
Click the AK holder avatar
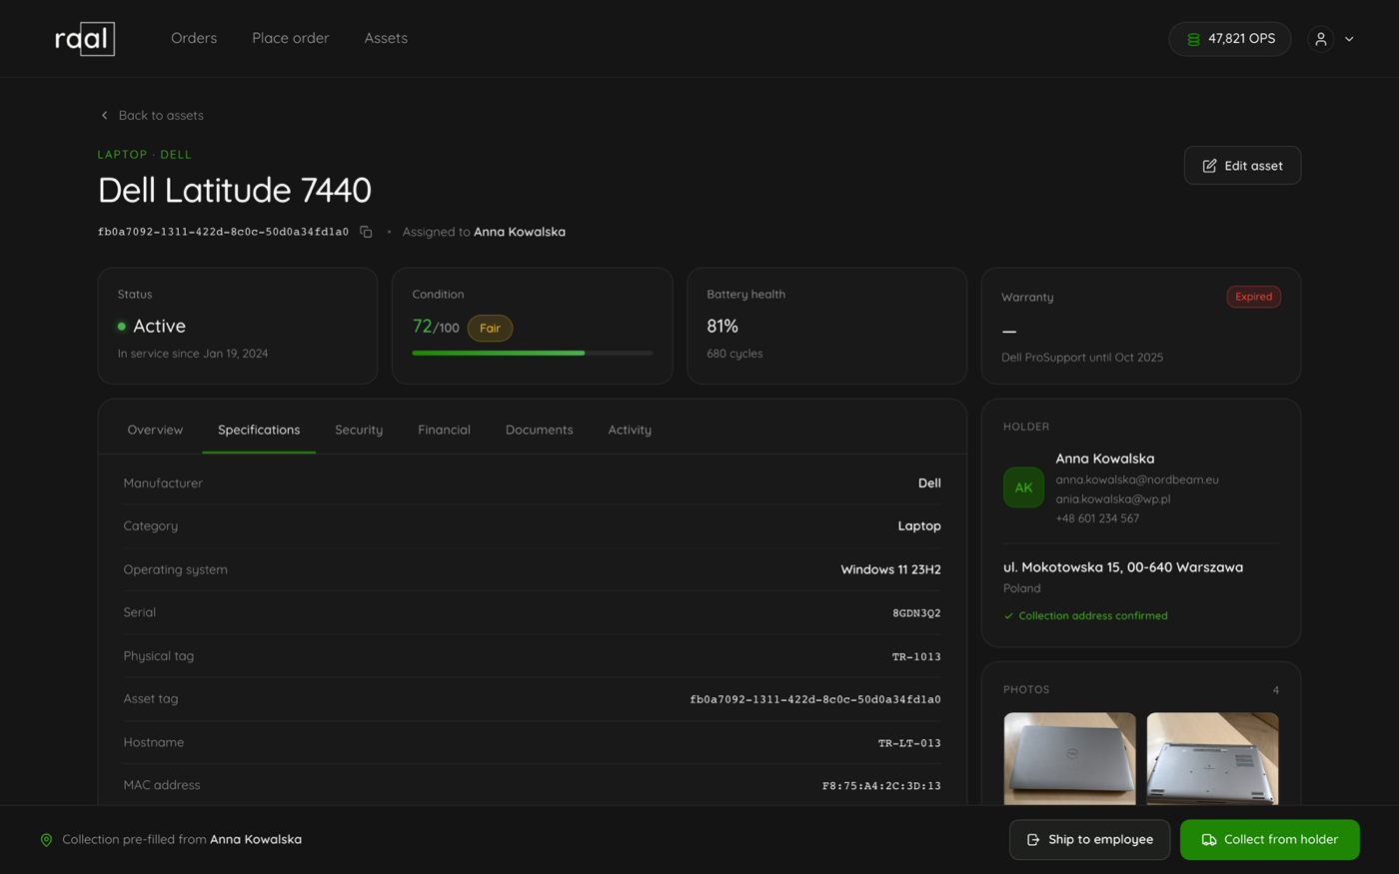1023,487
